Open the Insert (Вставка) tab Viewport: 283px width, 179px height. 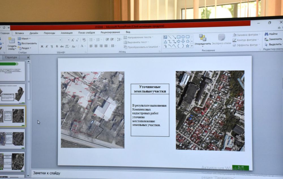20,33
